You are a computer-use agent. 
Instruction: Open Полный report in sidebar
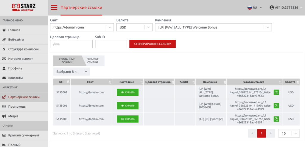click(x=24, y=144)
